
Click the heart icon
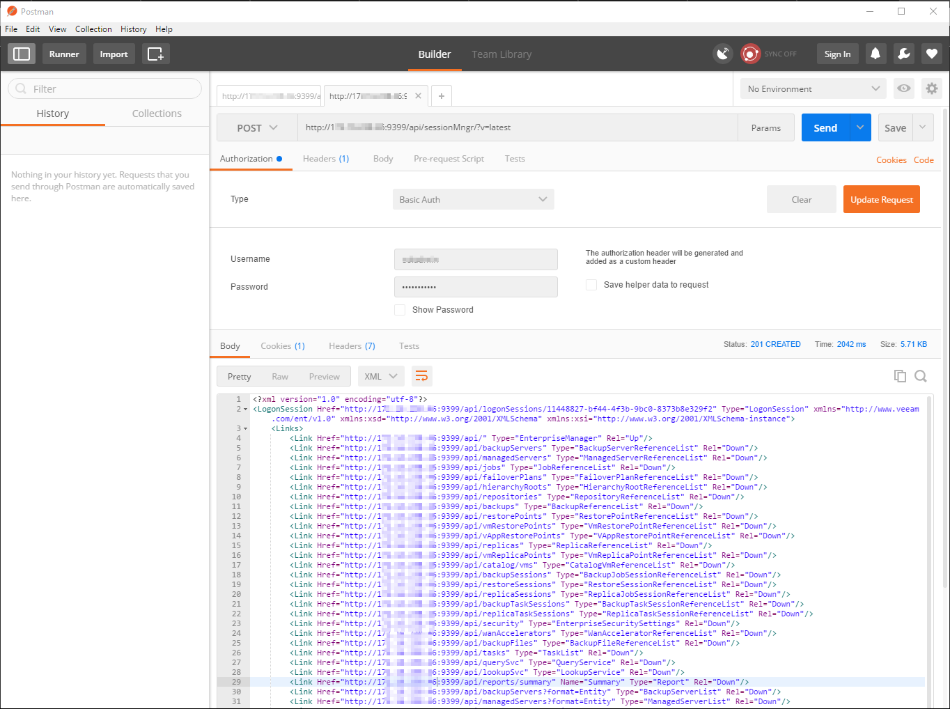coord(932,54)
